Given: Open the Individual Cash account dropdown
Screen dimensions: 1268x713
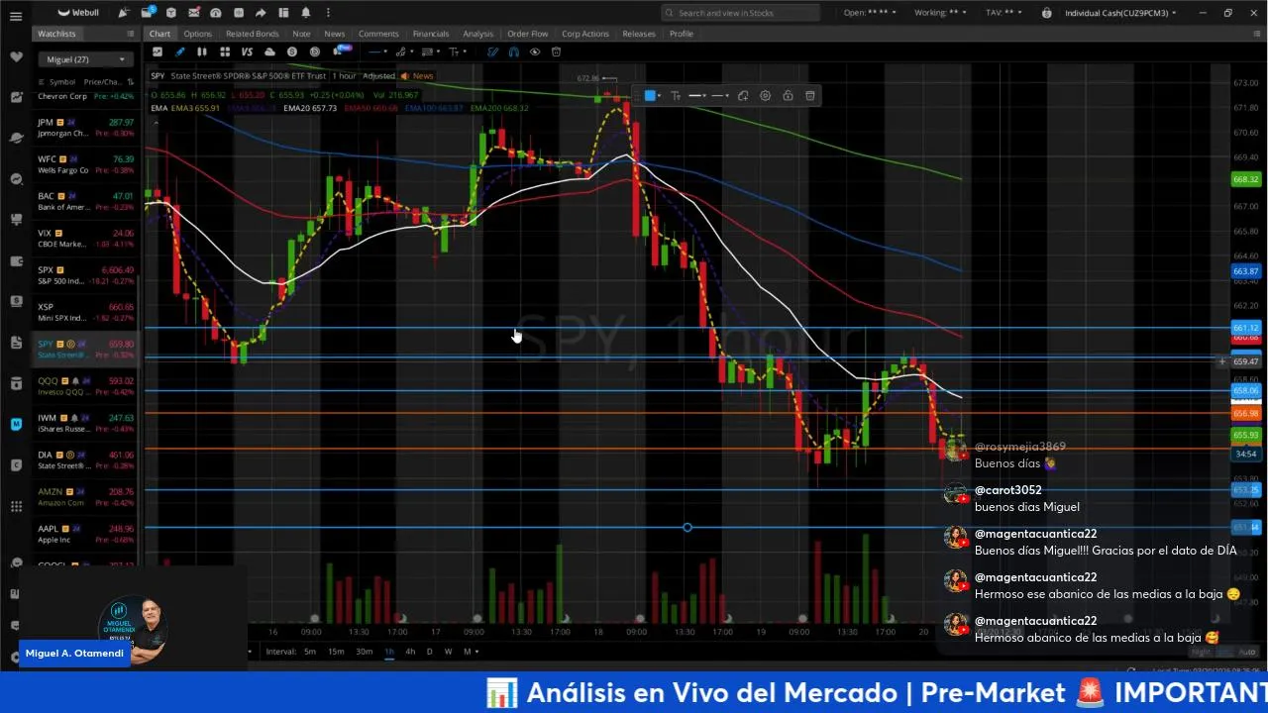Looking at the screenshot, I should tap(1120, 13).
